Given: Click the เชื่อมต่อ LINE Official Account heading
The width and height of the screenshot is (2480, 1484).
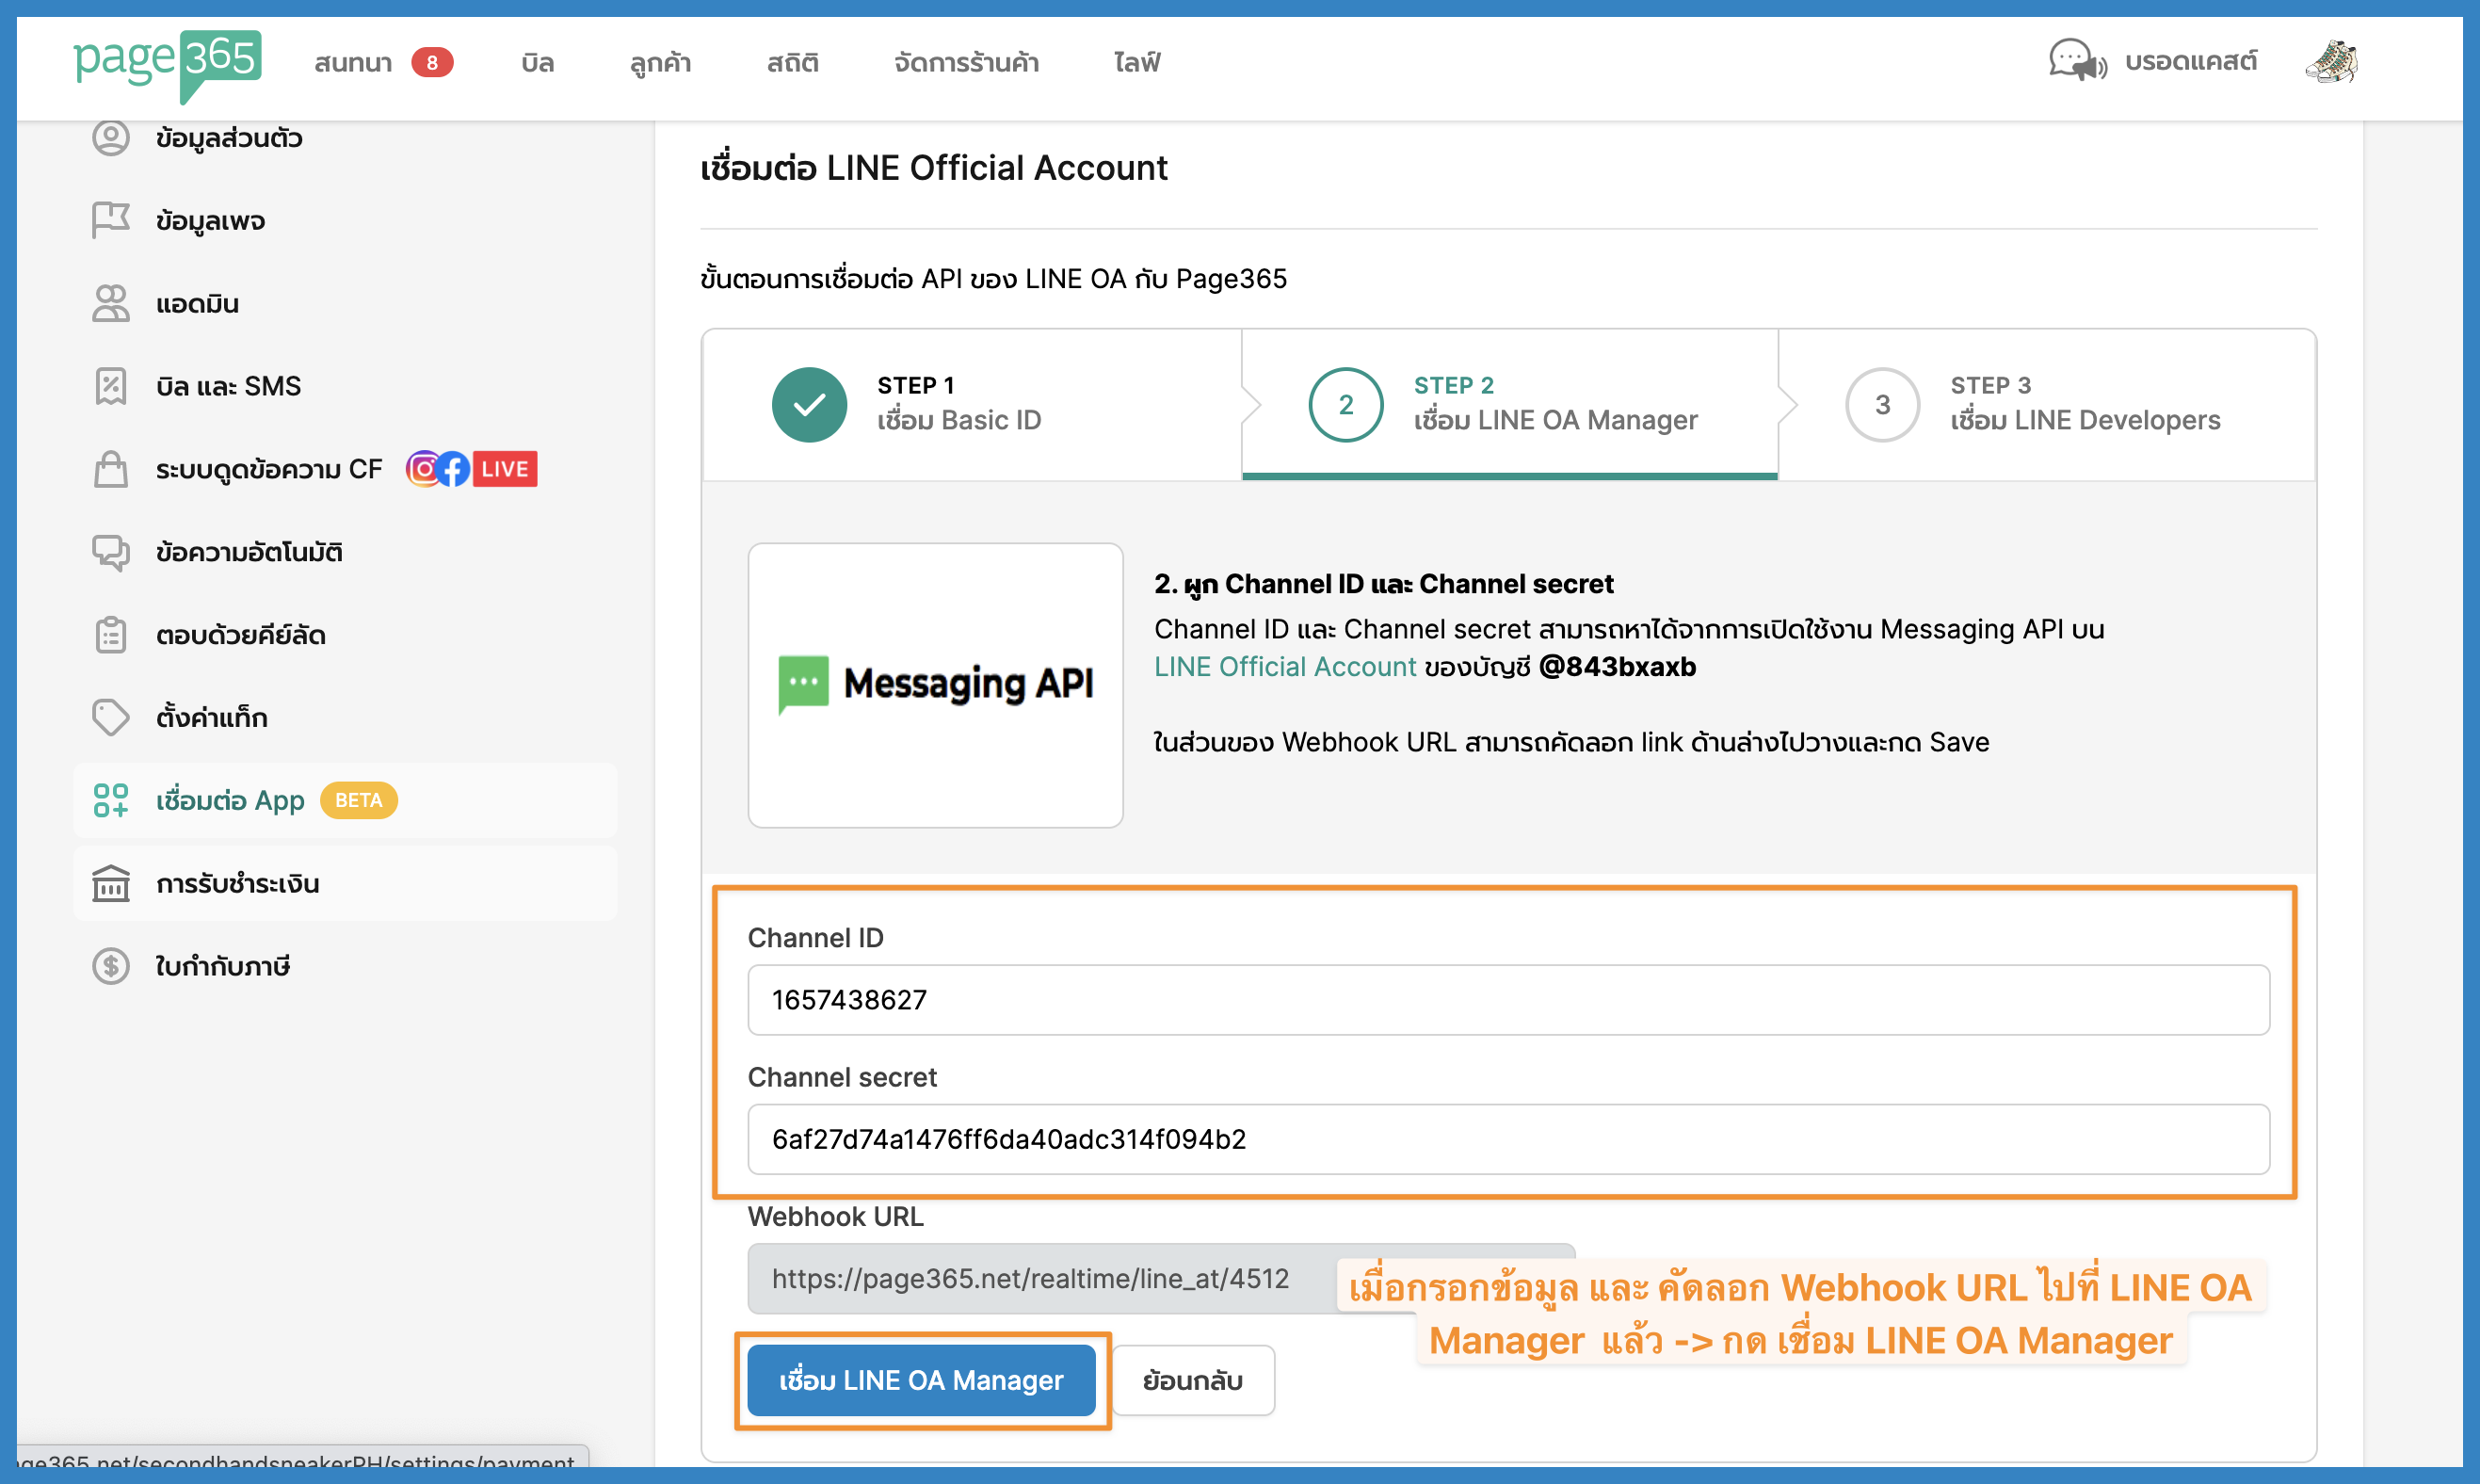Looking at the screenshot, I should pos(934,168).
